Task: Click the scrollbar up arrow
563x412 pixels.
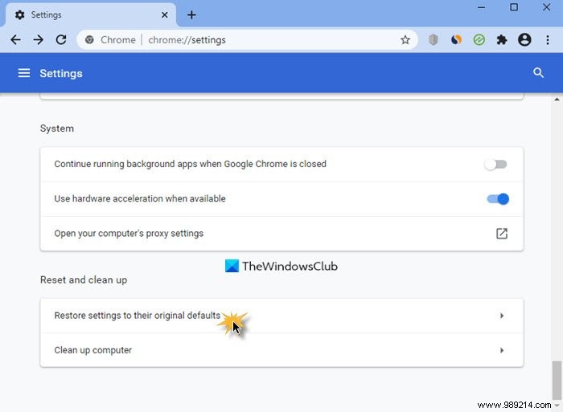Action: pyautogui.click(x=557, y=99)
